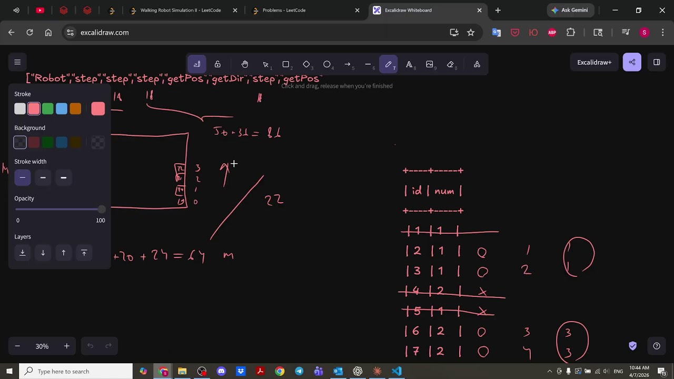Image resolution: width=674 pixels, height=379 pixels.
Task: Open File Explorer from taskbar
Action: tap(182, 371)
